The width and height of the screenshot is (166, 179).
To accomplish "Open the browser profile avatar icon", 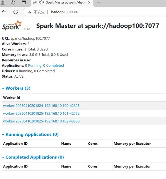I will point(3,3).
